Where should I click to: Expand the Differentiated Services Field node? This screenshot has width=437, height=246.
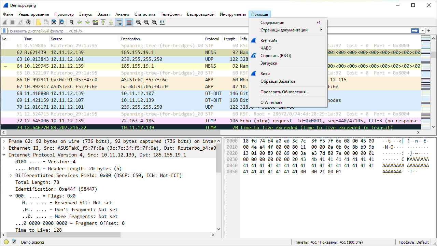[11, 175]
